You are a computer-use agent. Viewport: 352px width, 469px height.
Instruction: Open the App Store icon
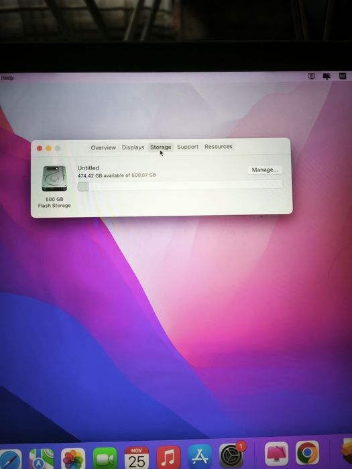click(200, 457)
